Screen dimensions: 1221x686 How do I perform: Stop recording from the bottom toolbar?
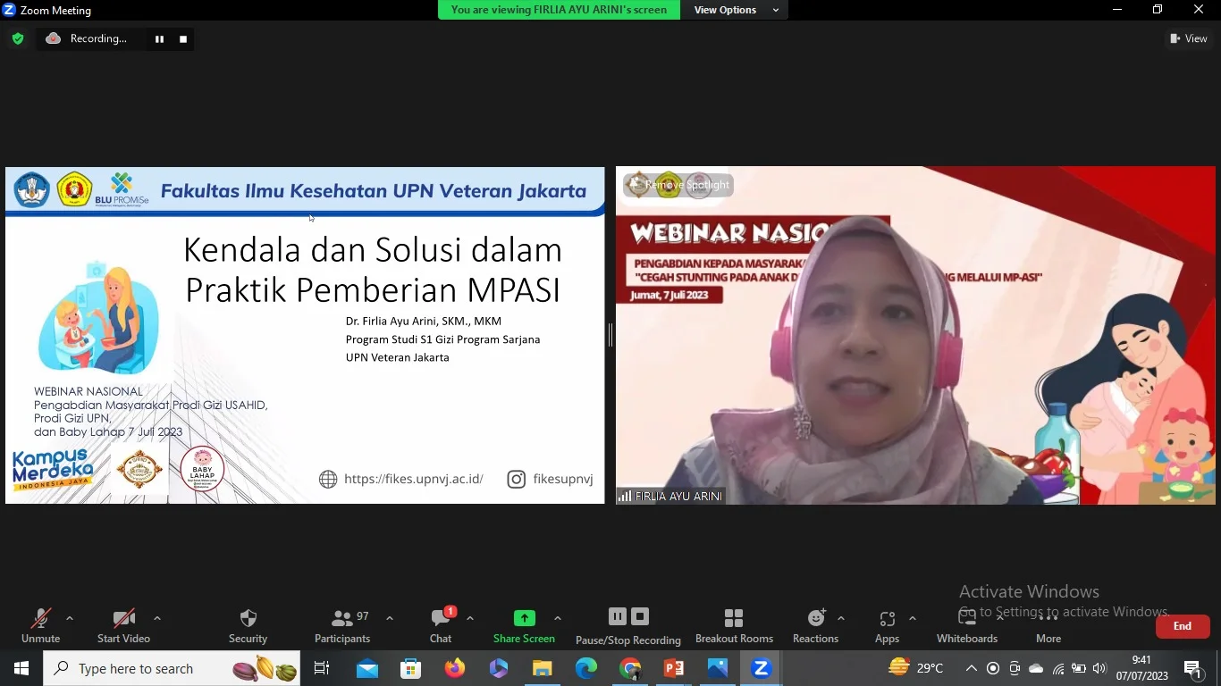640,616
